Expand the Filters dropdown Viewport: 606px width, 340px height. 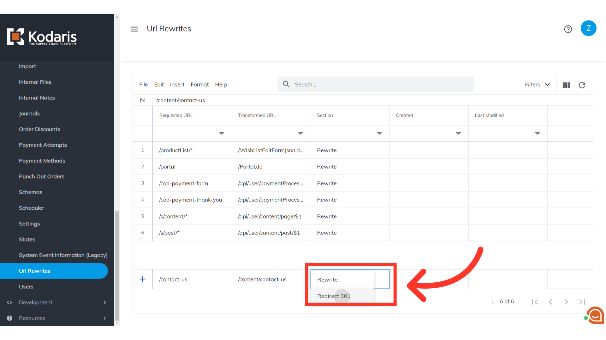click(537, 85)
